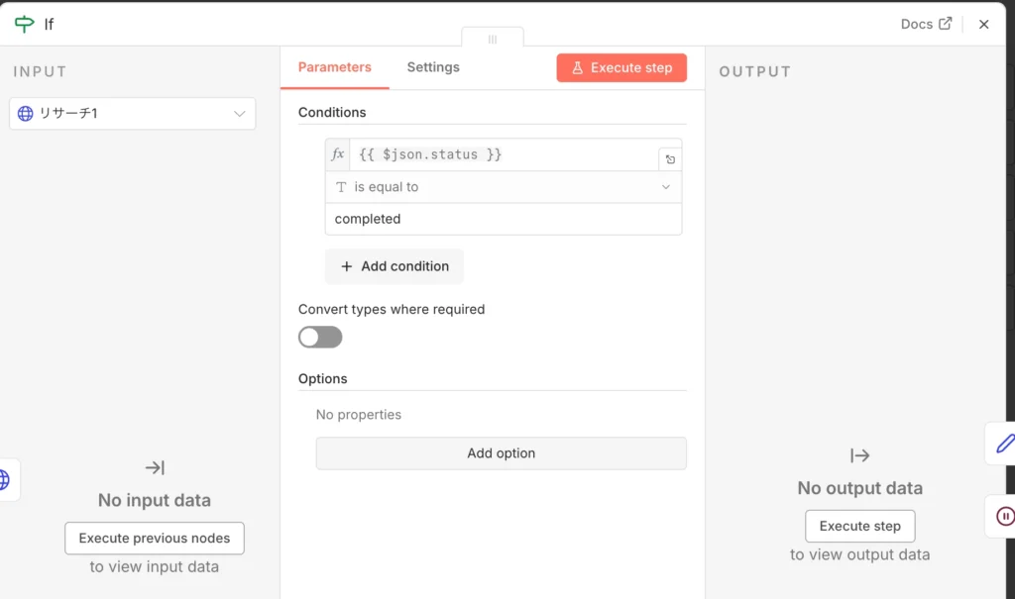Open the Add option dropdown

(501, 453)
